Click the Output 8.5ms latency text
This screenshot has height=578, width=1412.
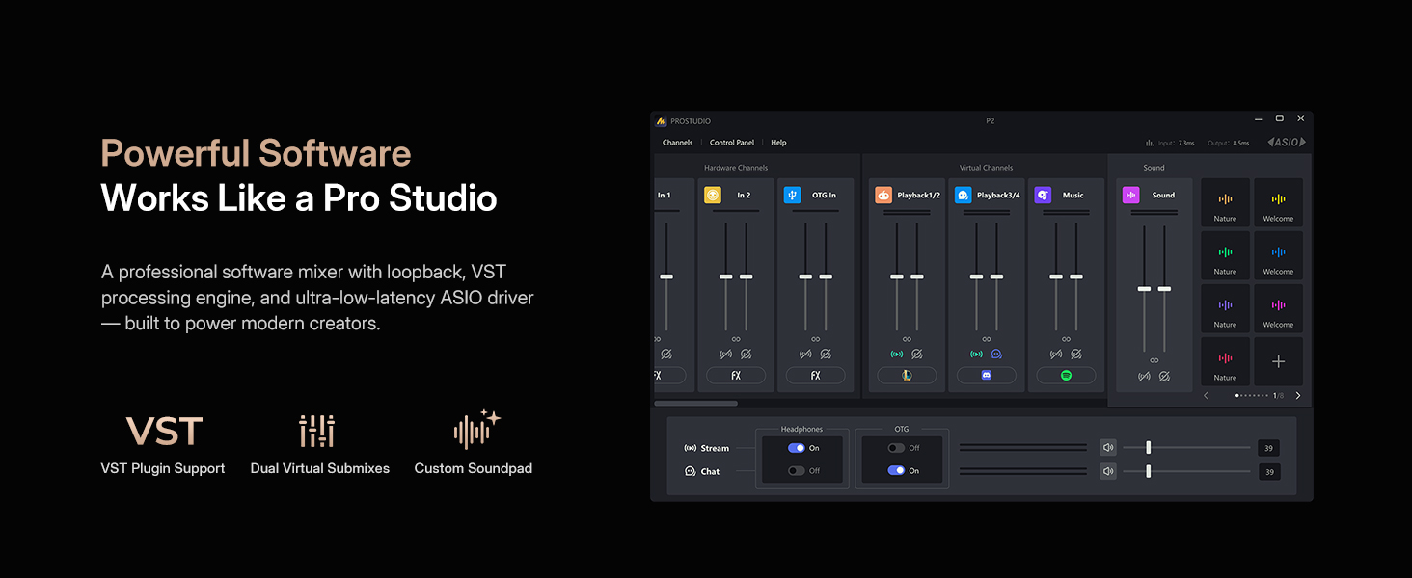click(x=1229, y=143)
